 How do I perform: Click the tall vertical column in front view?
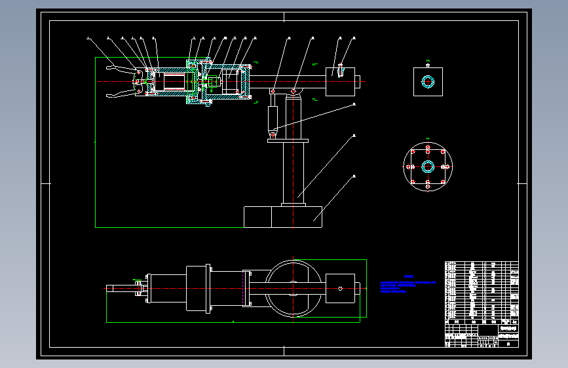click(293, 173)
